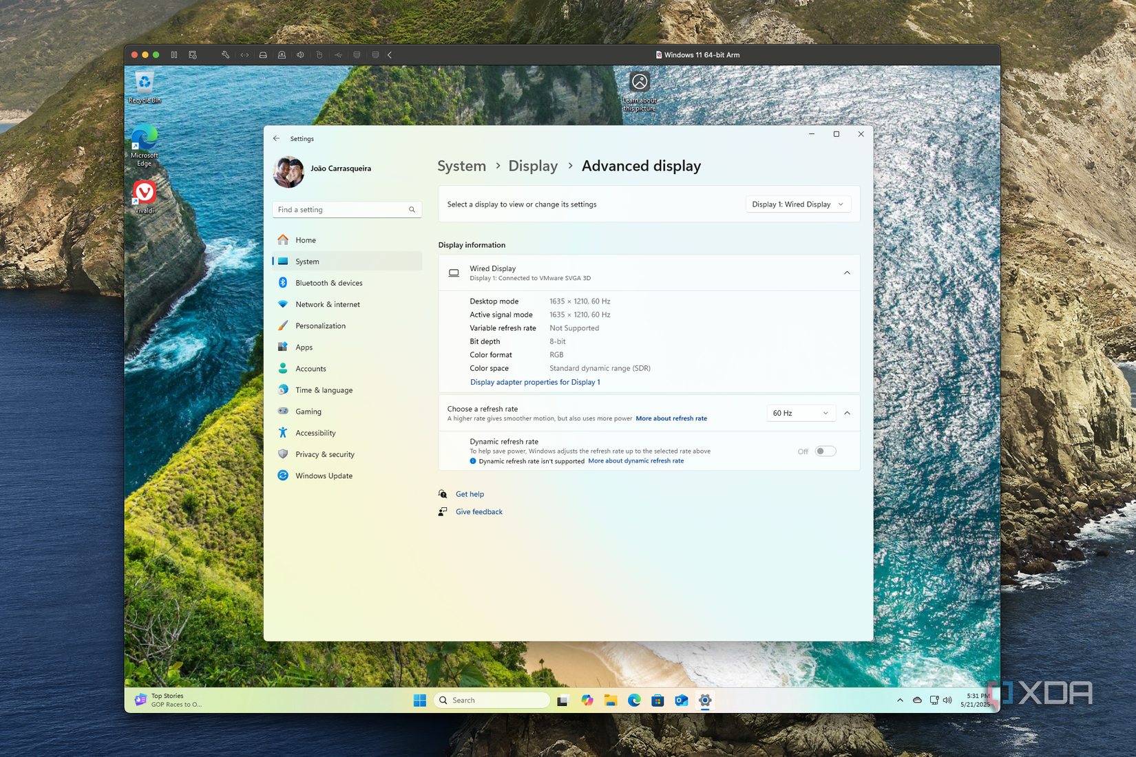
Task: Launch Outlook from the taskbar
Action: click(x=680, y=700)
